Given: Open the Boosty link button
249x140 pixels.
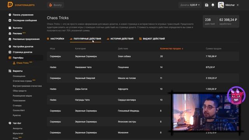Looking at the screenshot, I should pos(55,5).
